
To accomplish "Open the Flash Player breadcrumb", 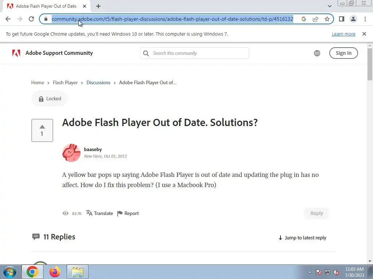I will [65, 82].
